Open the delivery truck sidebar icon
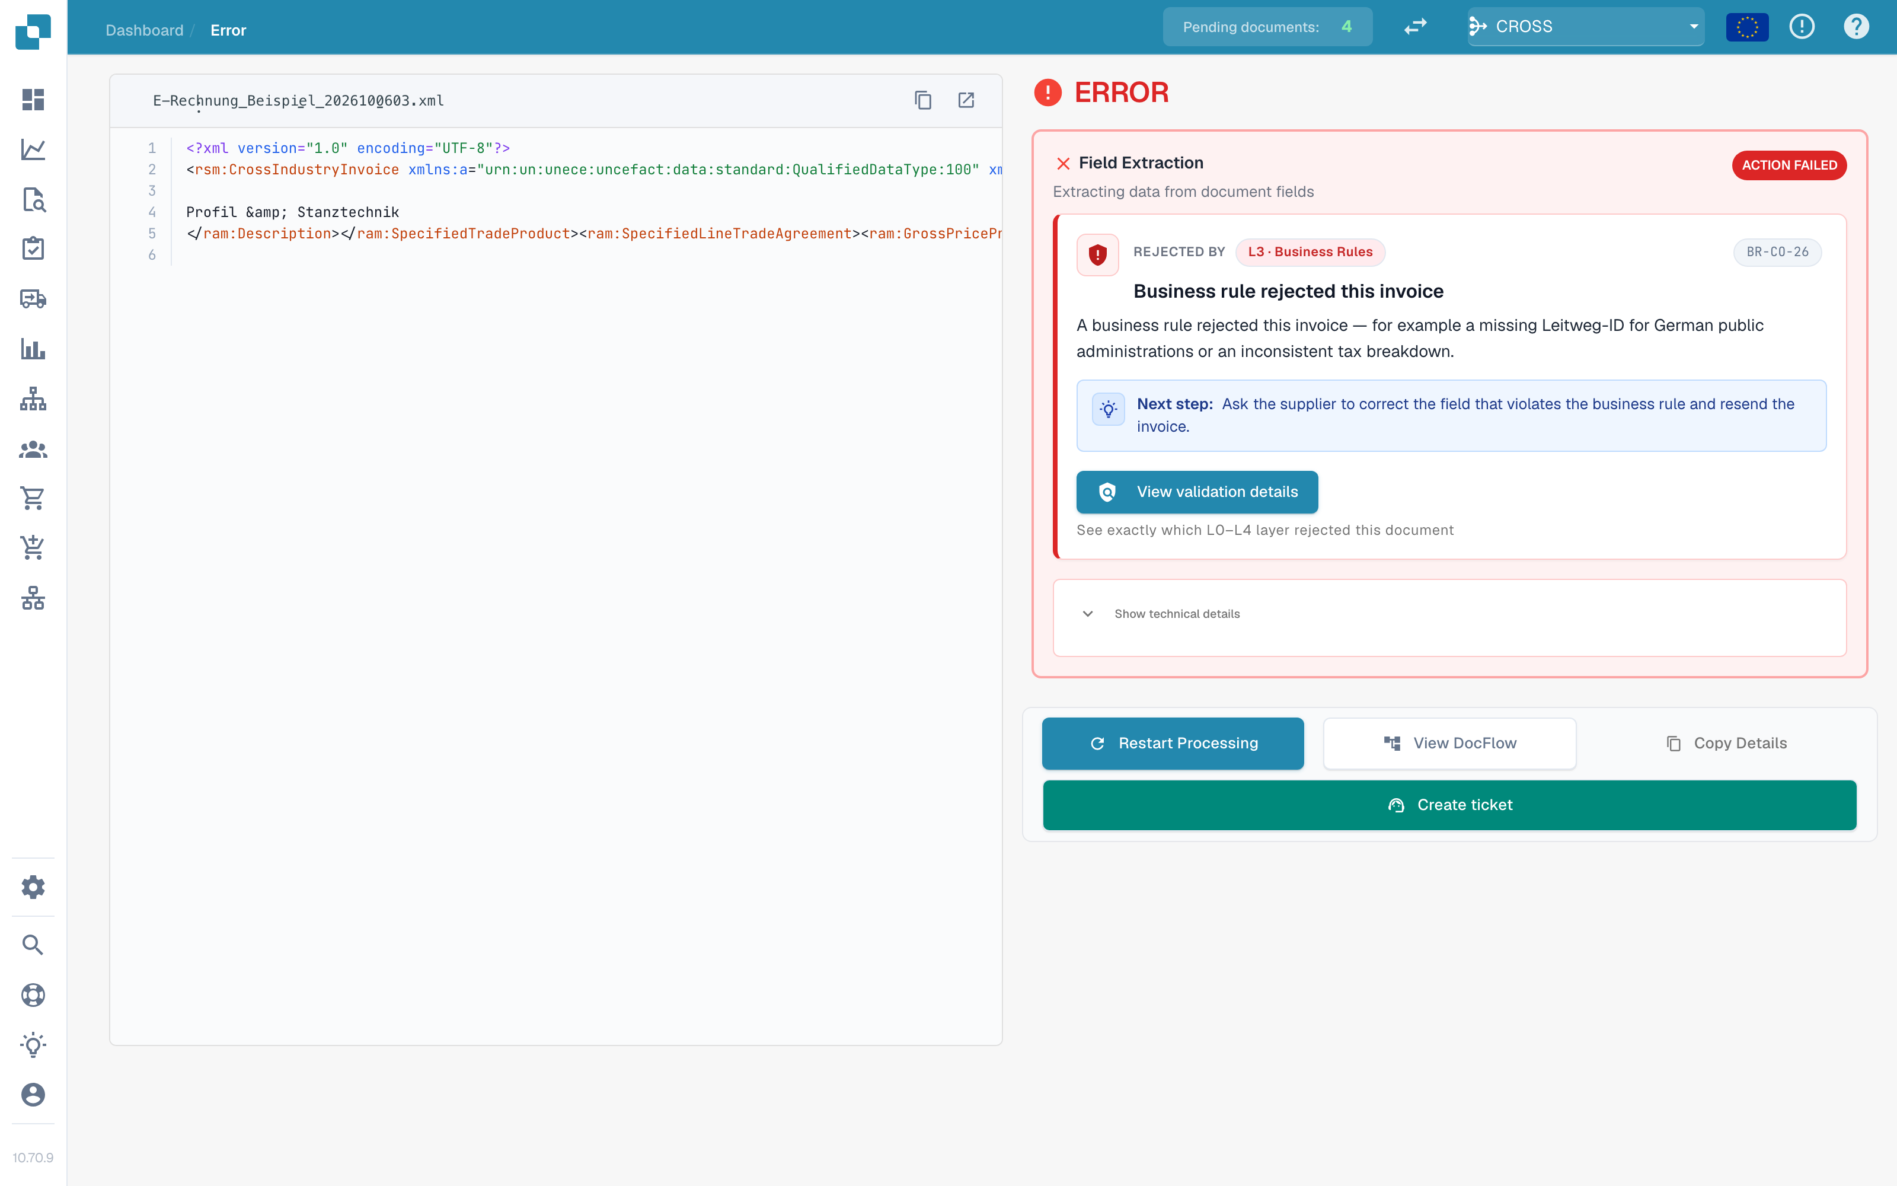The image size is (1897, 1186). tap(33, 299)
